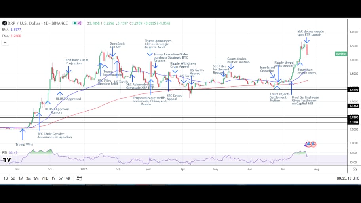Click 'Bipartisan crypto votes' annotation
The width and height of the screenshot is (361, 203).
pos(306,71)
